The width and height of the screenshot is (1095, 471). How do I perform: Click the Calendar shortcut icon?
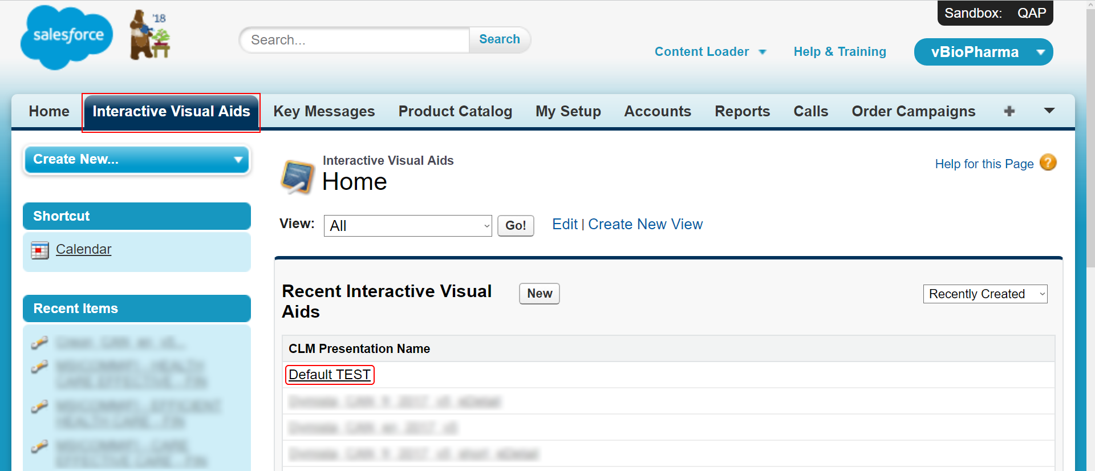40,250
